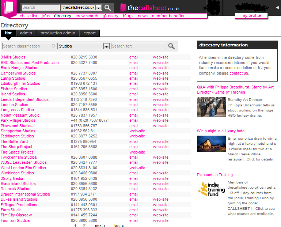Click the Search for input field
Image resolution: width=281 pixels, height=227 pixels.
click(x=138, y=46)
